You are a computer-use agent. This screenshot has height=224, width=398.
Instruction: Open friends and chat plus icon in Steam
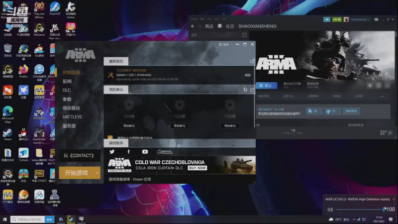tap(390, 133)
